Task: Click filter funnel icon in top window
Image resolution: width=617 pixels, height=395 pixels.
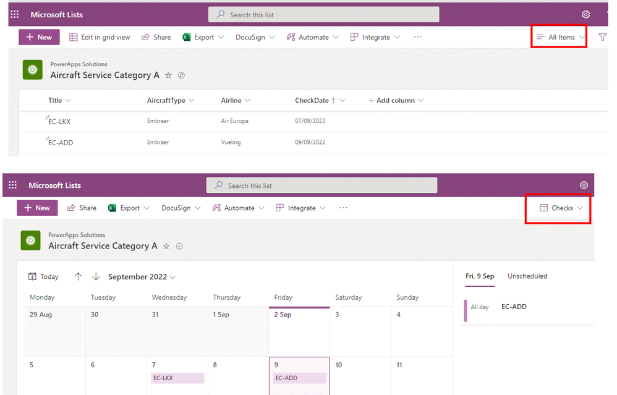Action: [x=602, y=37]
